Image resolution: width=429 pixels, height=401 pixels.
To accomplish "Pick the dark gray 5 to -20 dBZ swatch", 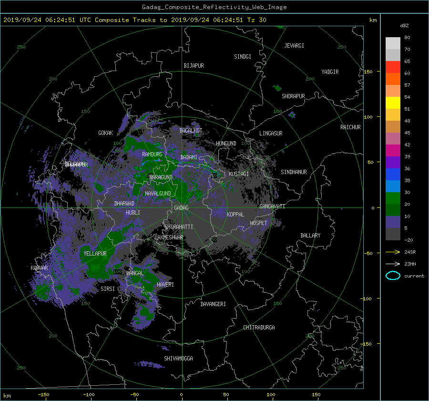I will click(x=393, y=234).
